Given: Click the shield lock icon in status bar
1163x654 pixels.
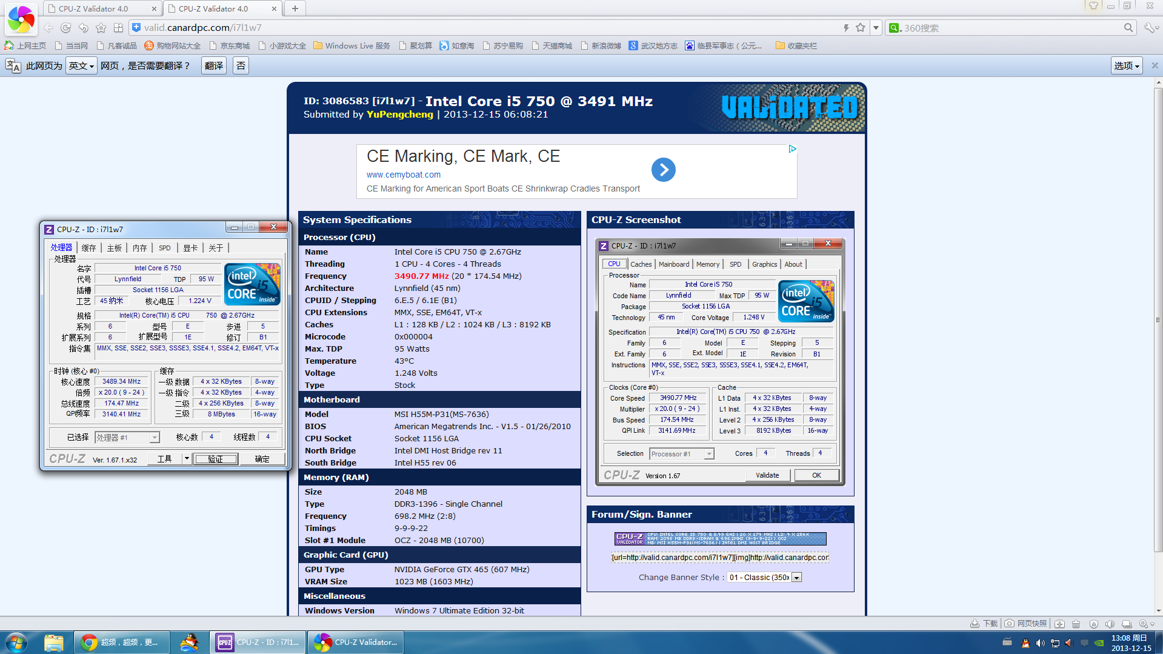Looking at the screenshot, I should 1093,624.
